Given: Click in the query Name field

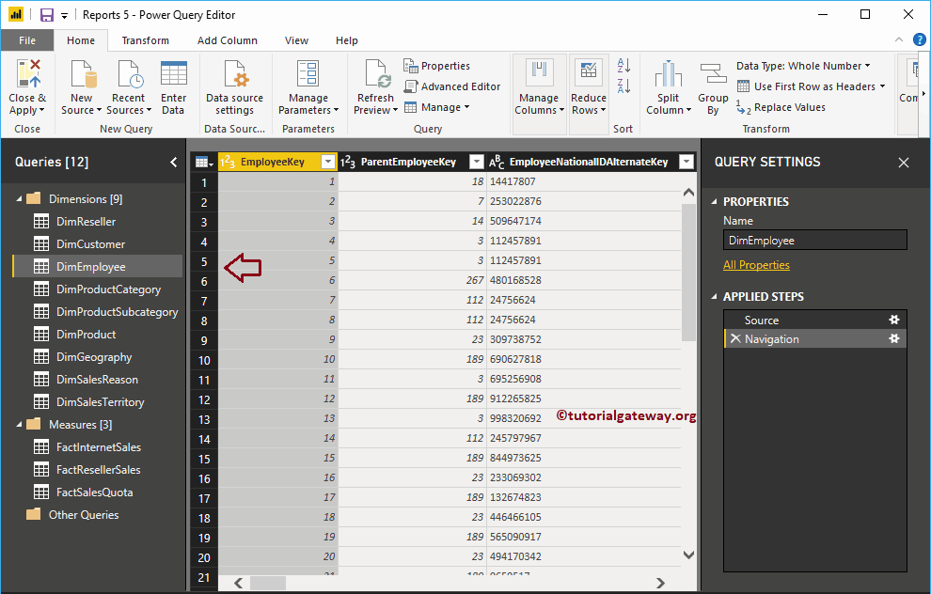Looking at the screenshot, I should pyautogui.click(x=814, y=241).
